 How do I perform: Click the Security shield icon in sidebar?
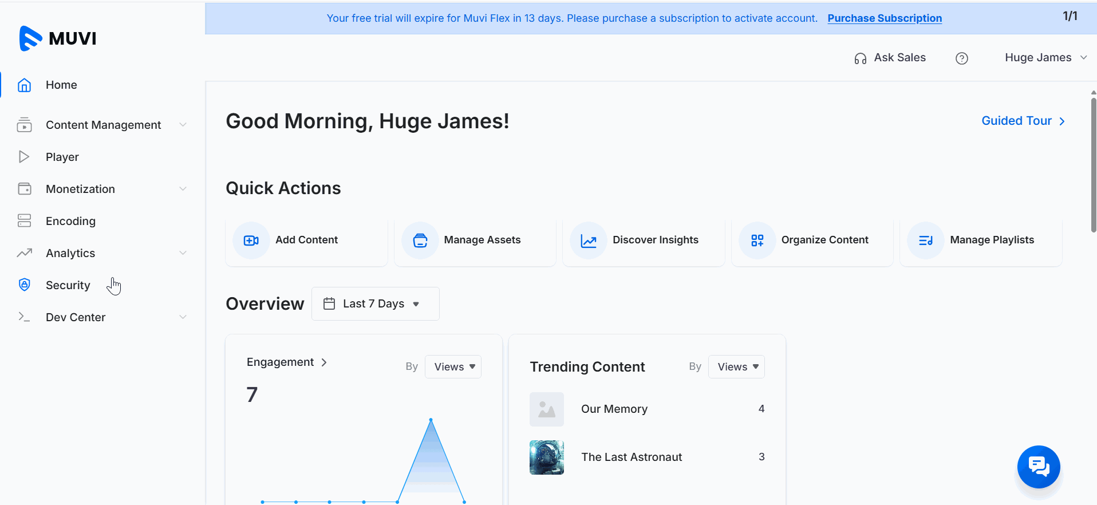pyautogui.click(x=24, y=285)
